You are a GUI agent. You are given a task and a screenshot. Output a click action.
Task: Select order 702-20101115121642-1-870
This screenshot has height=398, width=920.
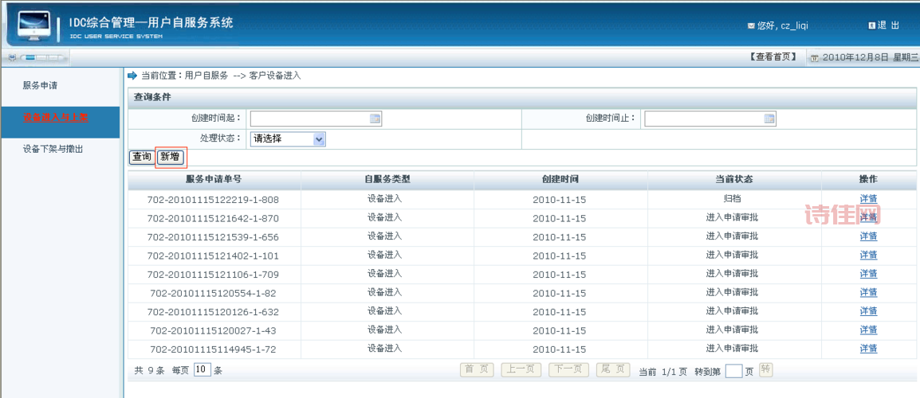click(x=213, y=219)
